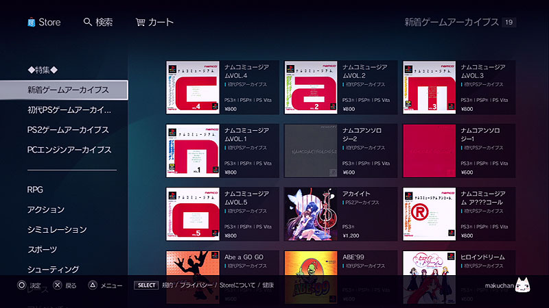Viewport: 549px width, 308px height.
Task: Click the 決定 hint label
Action: click(36, 285)
